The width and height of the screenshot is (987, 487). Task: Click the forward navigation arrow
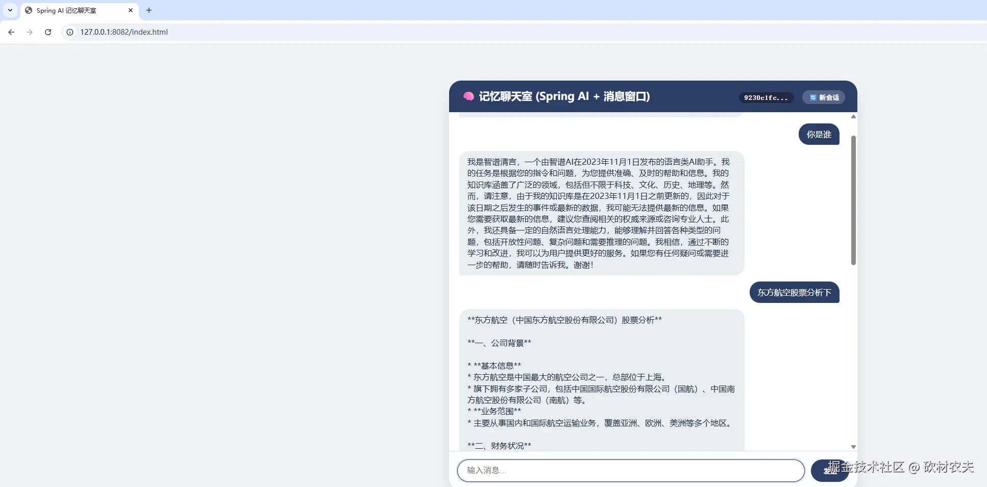coord(30,32)
